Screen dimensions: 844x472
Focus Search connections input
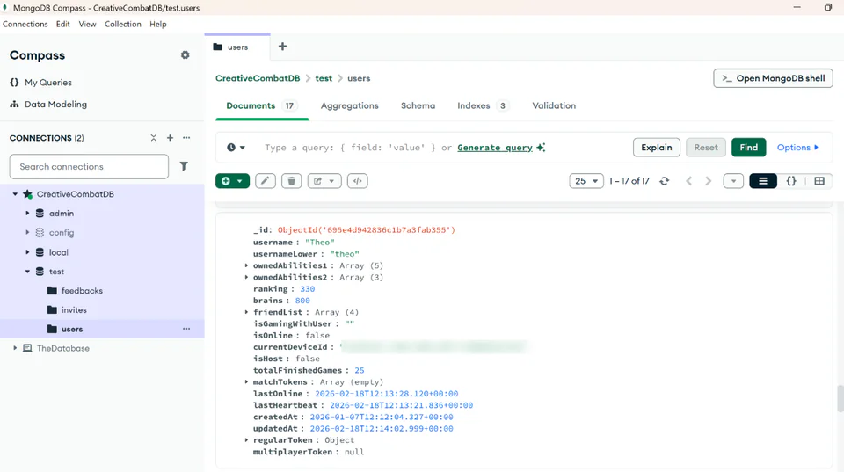coord(89,166)
